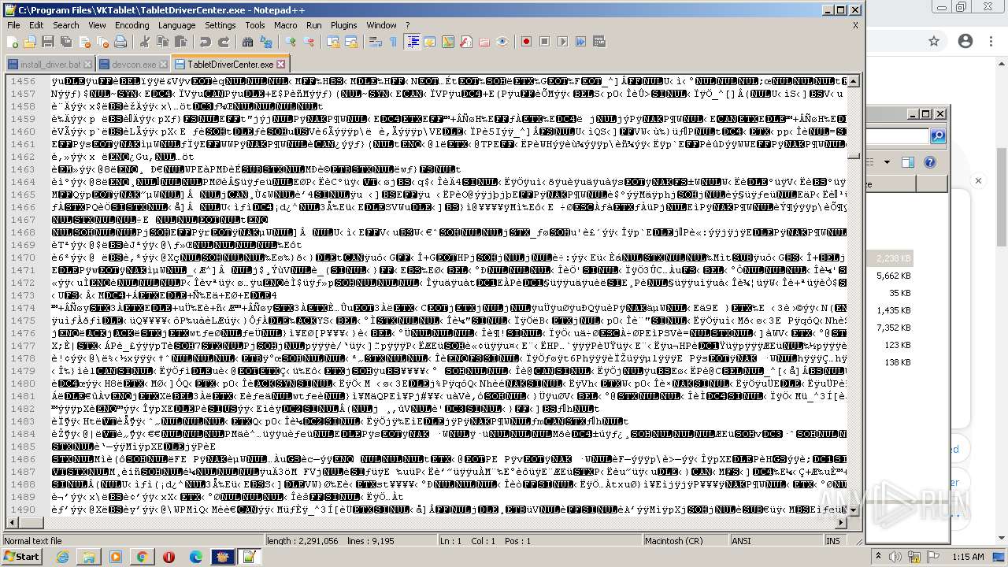Viewport: 1008px width, 567px height.
Task: Switch to devcon.exe tab
Action: [132, 65]
